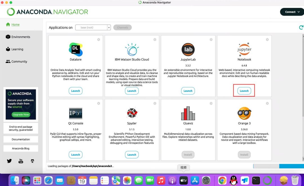
Task: Click the IBM Watson Studio logo
Action: coord(132,49)
